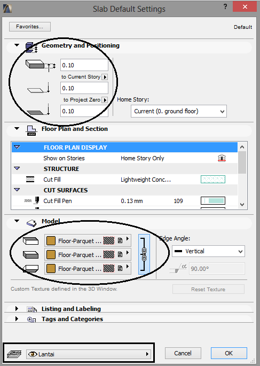Open top surface Floor-Parquet material list

(x=88, y=240)
